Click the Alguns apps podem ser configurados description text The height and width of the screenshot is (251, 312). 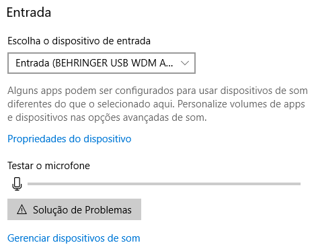[157, 104]
